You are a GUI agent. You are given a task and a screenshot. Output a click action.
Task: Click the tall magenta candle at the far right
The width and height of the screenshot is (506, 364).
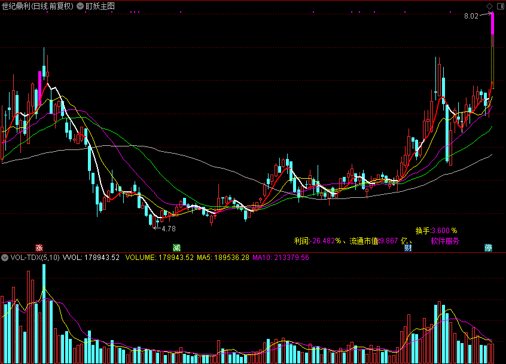coord(492,23)
